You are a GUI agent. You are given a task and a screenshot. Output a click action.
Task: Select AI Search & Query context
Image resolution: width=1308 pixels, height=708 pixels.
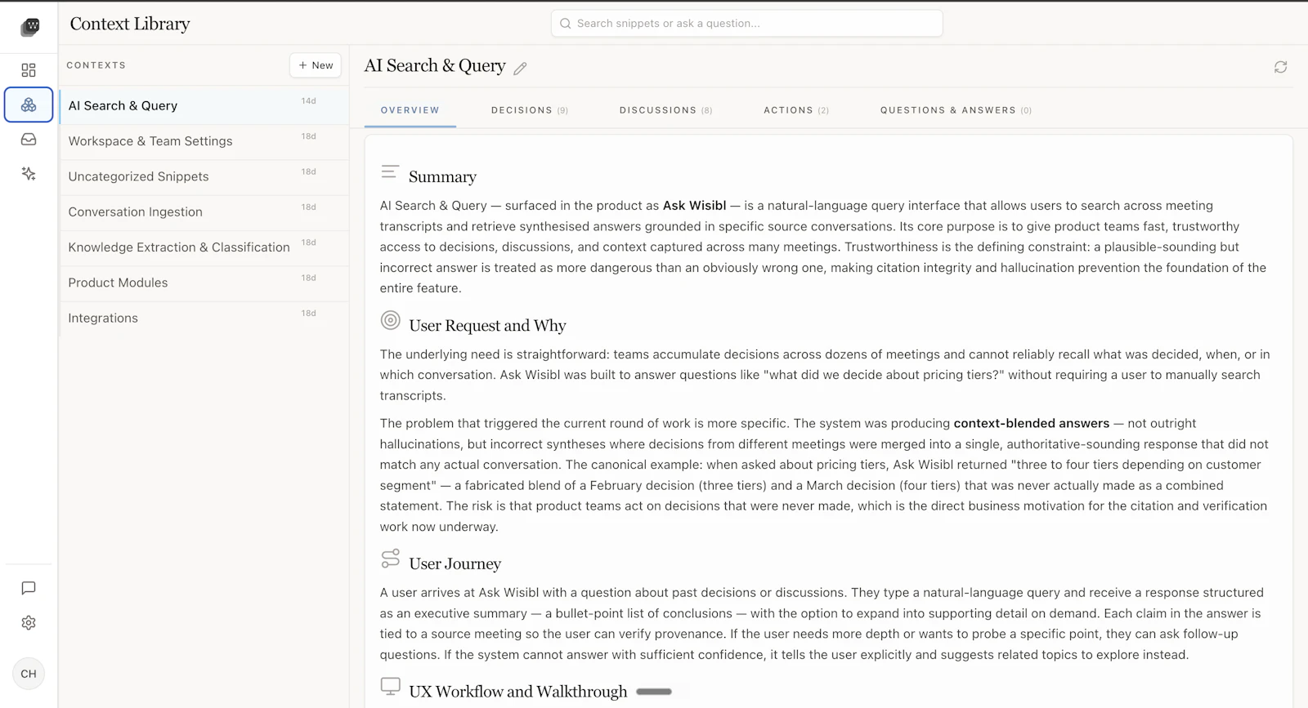204,106
